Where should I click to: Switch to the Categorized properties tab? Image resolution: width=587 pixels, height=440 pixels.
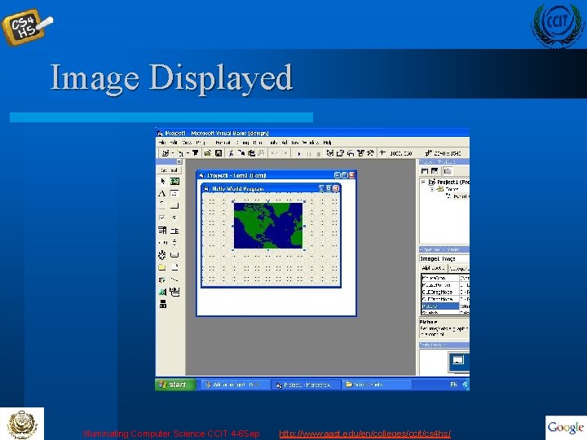[x=458, y=269]
